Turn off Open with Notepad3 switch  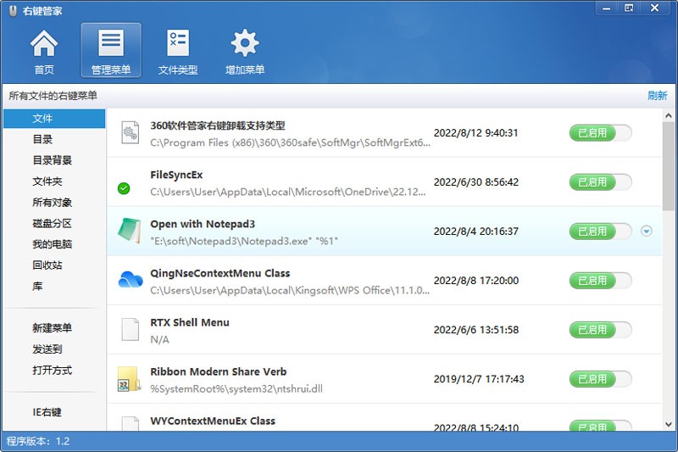[x=601, y=232]
